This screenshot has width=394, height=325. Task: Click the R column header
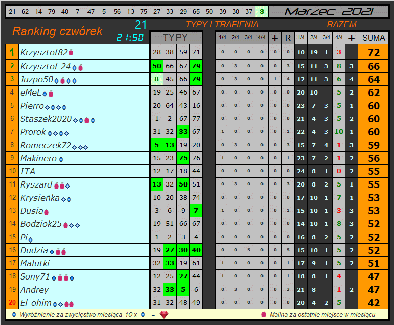click(x=288, y=38)
